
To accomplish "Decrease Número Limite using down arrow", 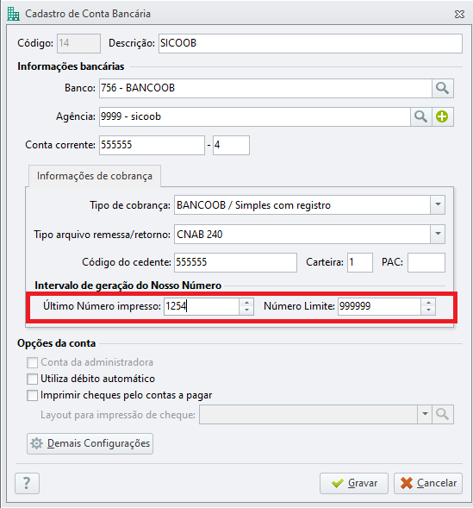I will click(428, 310).
